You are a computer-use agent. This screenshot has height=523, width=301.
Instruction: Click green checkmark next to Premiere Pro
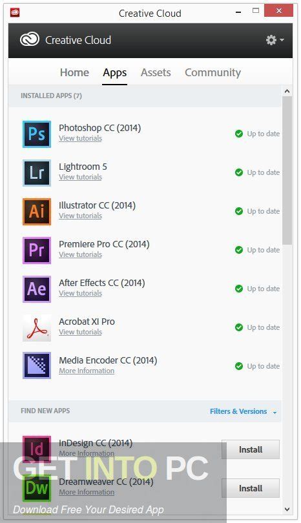239,250
